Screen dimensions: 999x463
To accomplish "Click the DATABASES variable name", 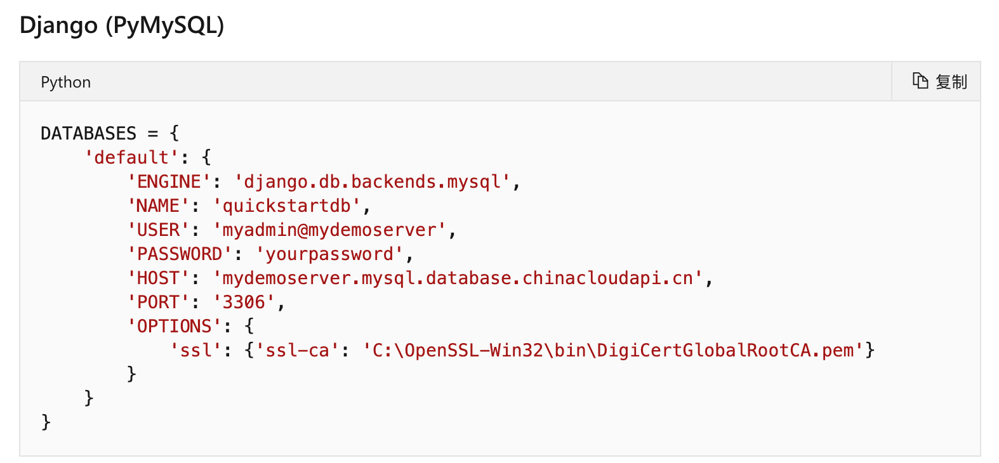I will (88, 133).
